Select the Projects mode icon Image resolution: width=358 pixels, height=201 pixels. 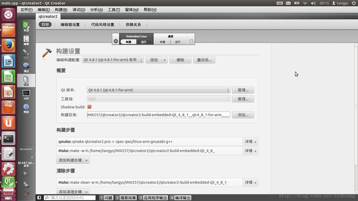pos(26,80)
